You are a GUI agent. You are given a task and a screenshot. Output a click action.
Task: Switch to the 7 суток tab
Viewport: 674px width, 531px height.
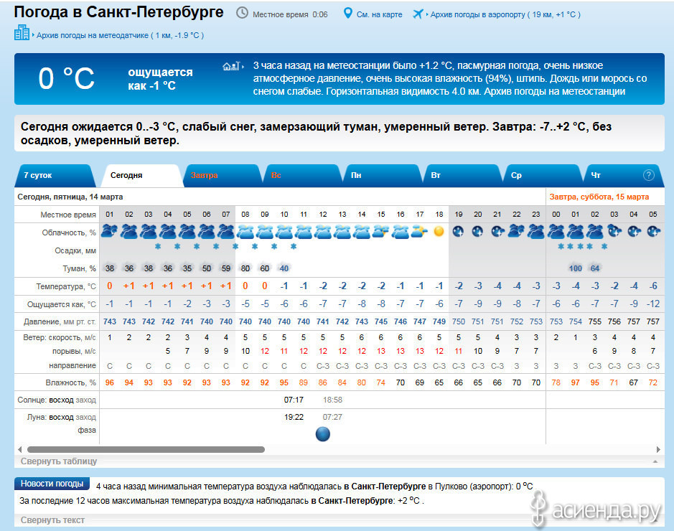tap(38, 175)
